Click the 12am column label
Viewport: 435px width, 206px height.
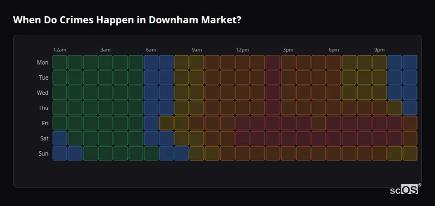[60, 50]
